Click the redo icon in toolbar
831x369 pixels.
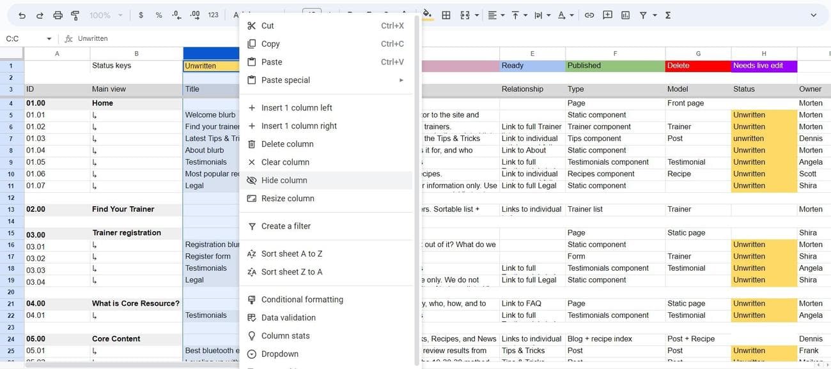40,15
